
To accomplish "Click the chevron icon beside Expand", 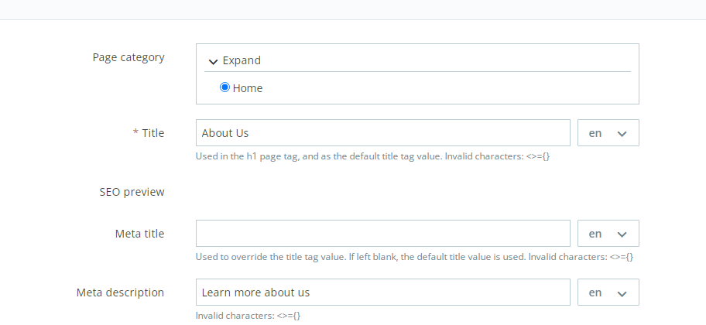I will (x=213, y=61).
